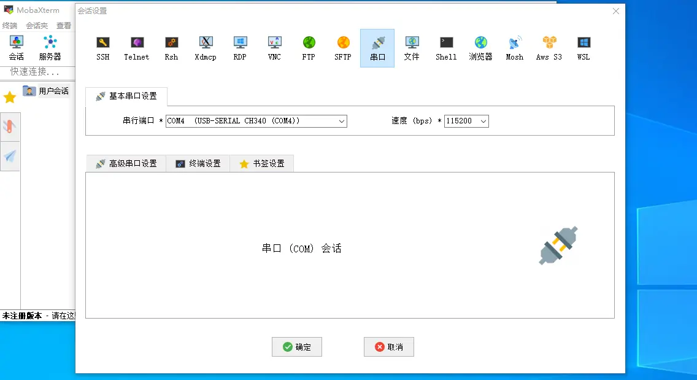This screenshot has width=697, height=380.
Task: Open the RDP session type
Action: pyautogui.click(x=239, y=47)
